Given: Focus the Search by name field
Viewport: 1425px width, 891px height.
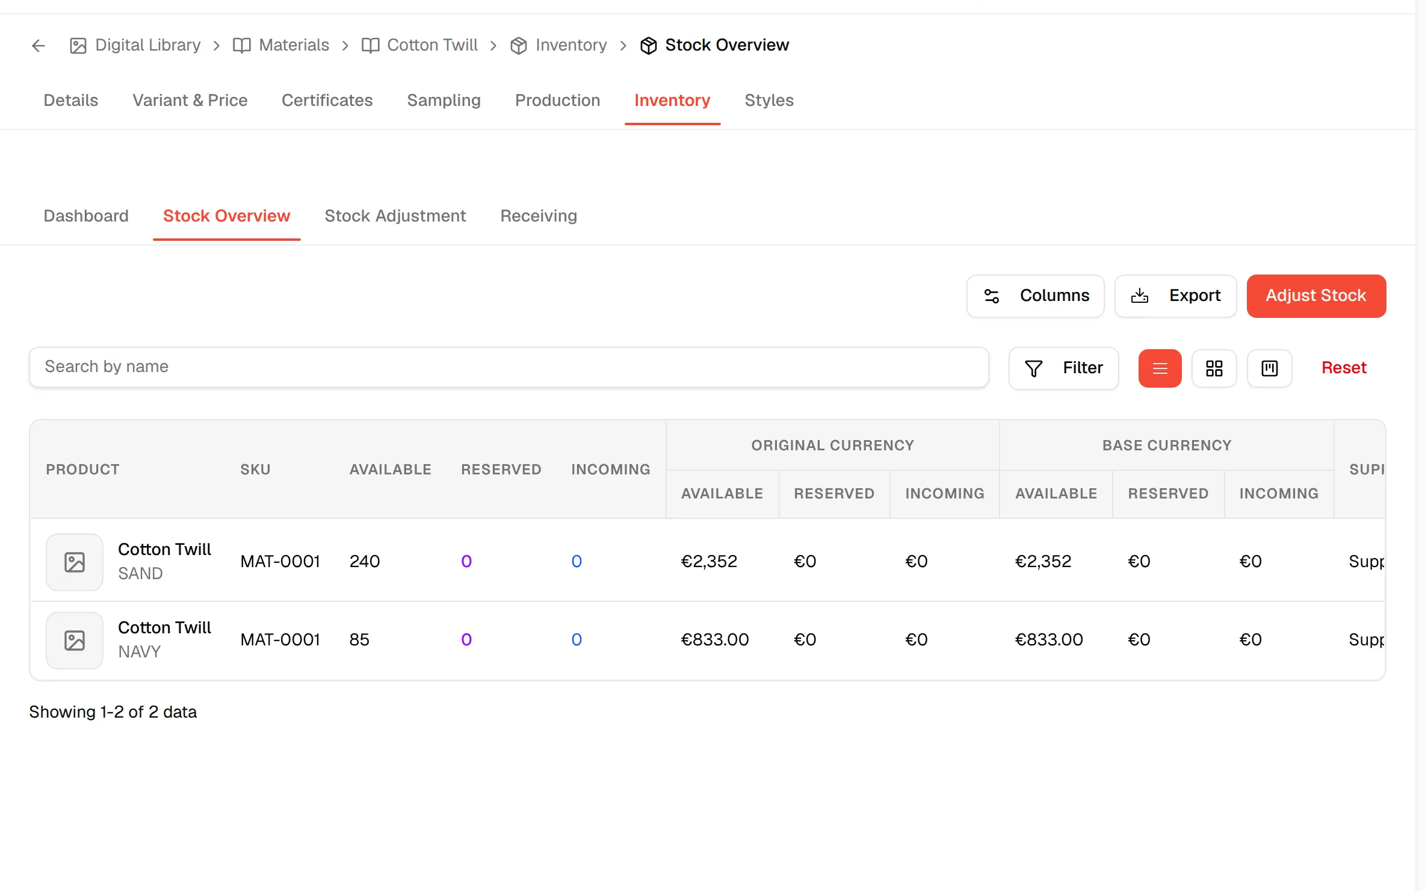Looking at the screenshot, I should 508,367.
